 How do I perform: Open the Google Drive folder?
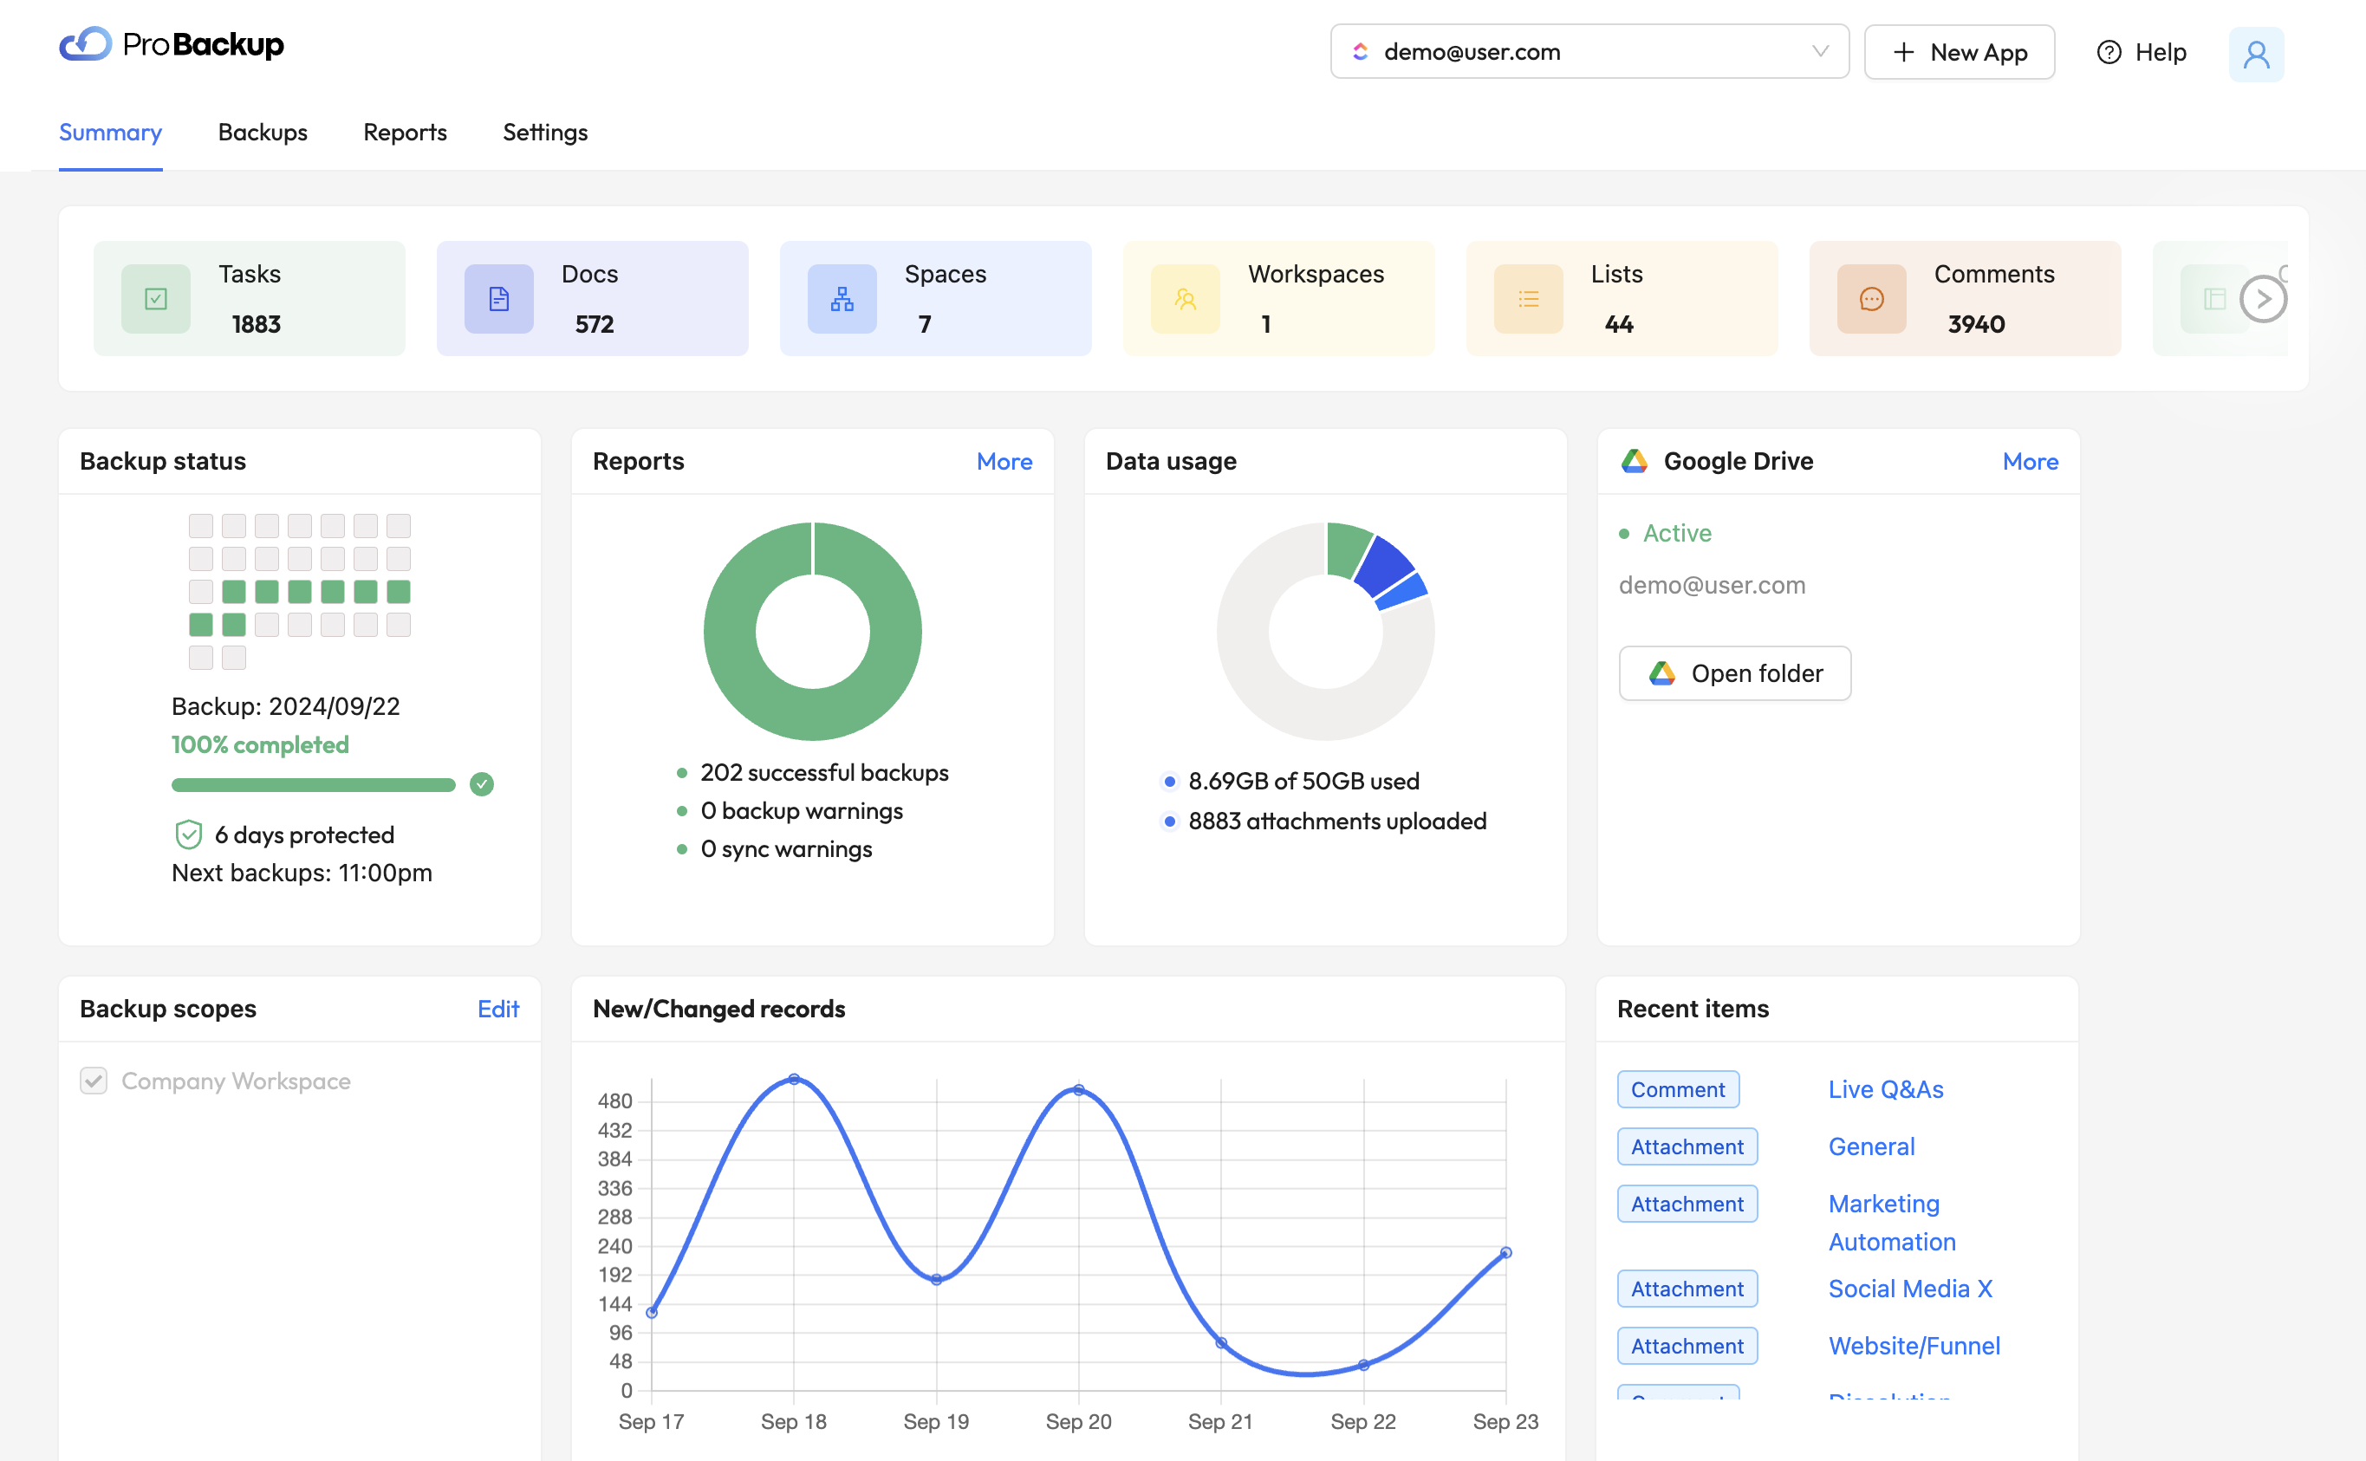1734,672
